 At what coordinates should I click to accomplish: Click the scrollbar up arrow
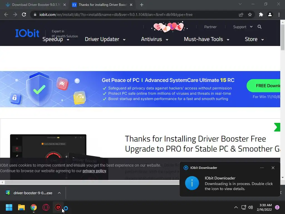pos(282,22)
